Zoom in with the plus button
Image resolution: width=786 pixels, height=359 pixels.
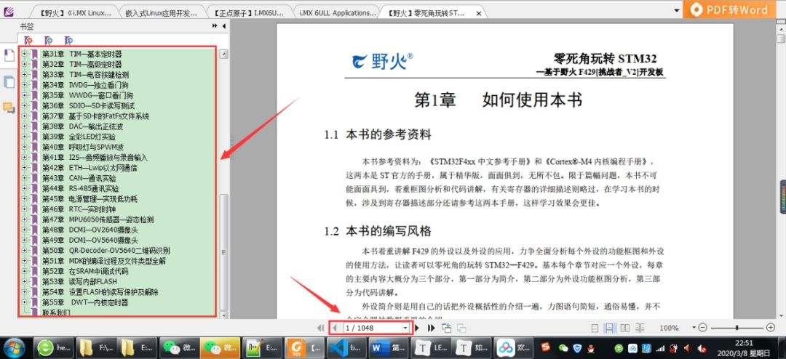click(x=771, y=328)
